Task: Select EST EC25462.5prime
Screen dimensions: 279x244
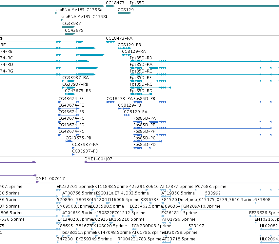Action: tap(146, 206)
